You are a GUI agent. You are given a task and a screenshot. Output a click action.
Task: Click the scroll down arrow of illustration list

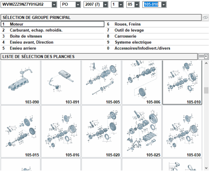pyautogui.click(x=206, y=168)
